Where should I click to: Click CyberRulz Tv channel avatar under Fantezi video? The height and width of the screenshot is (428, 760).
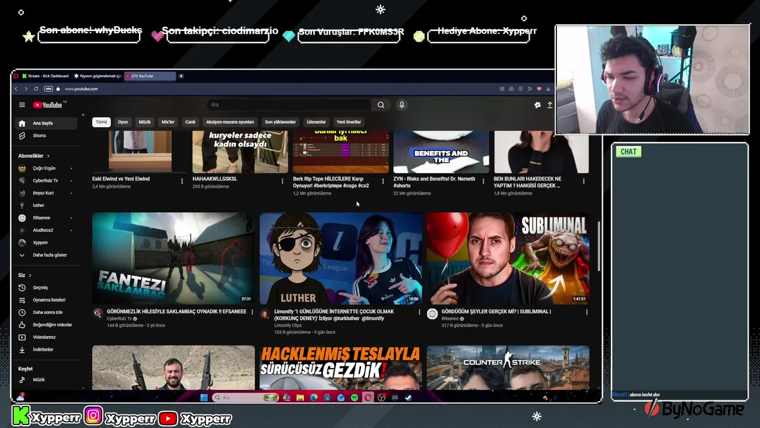point(98,314)
